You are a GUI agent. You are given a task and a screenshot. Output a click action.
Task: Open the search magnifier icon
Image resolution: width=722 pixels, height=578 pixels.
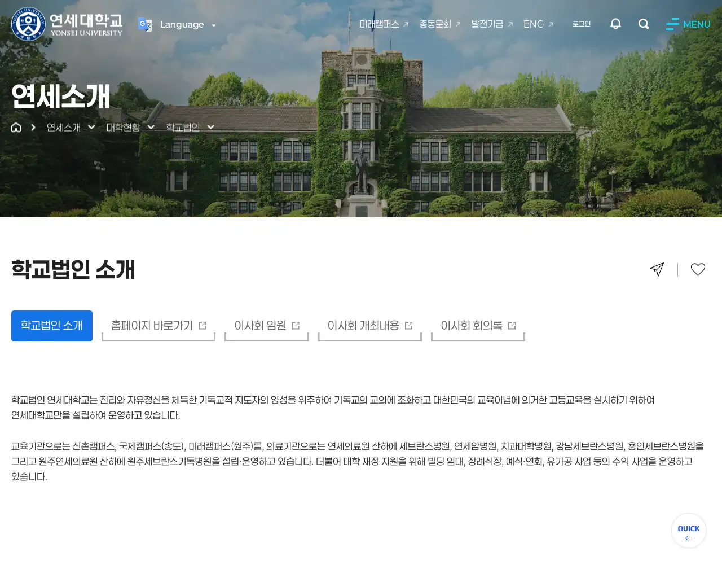[x=644, y=24]
